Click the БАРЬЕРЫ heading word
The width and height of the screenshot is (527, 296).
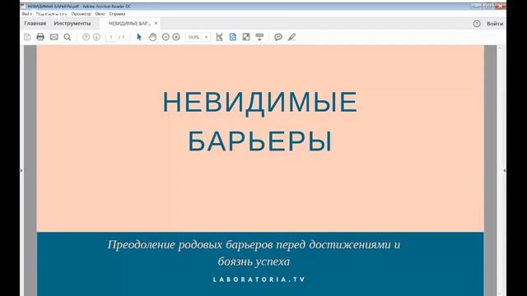260,141
